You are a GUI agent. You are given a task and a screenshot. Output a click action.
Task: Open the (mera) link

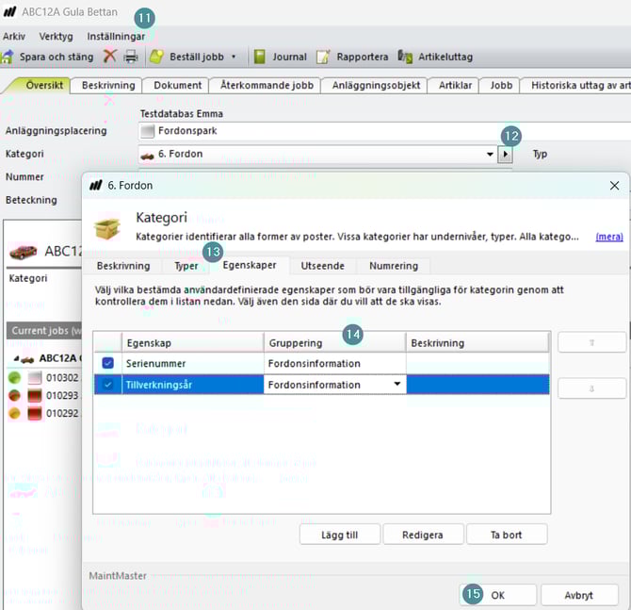tap(609, 237)
